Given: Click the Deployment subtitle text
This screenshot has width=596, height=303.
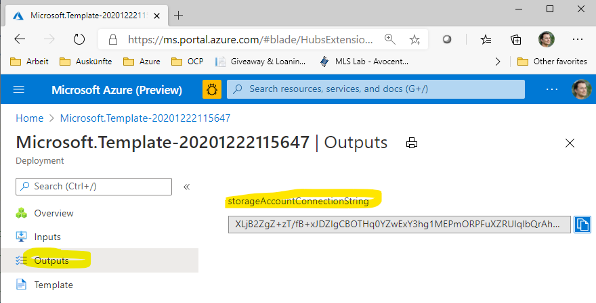Looking at the screenshot, I should point(39,160).
